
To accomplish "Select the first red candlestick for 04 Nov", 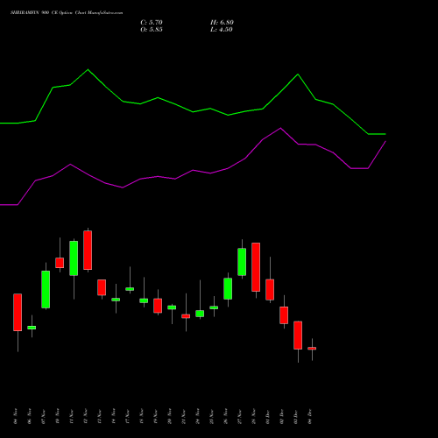I will (x=18, y=312).
